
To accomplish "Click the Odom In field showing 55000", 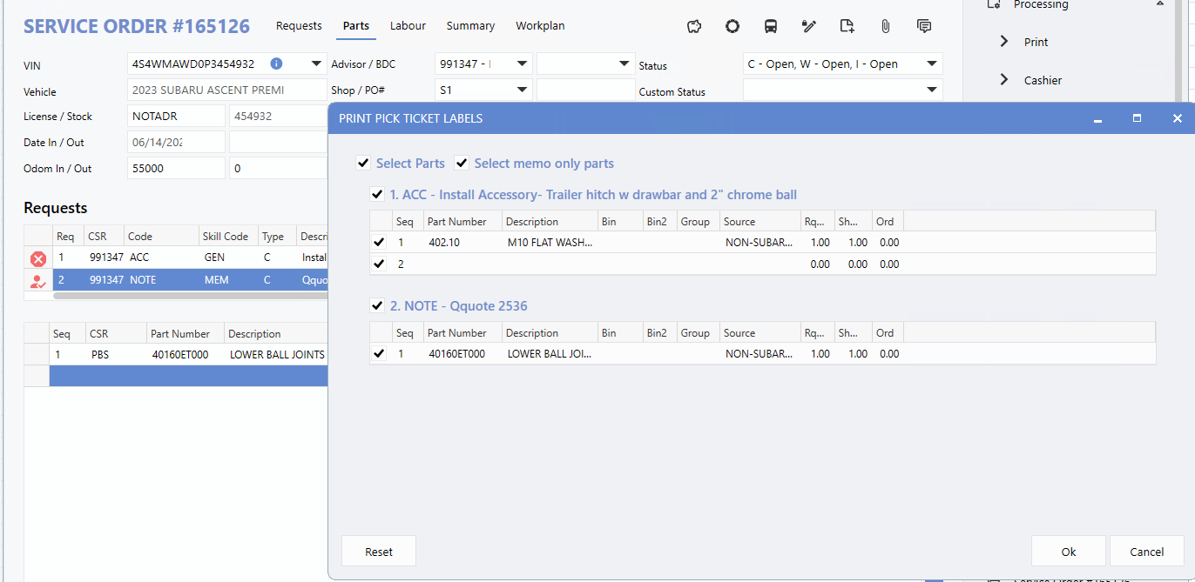I will pyautogui.click(x=176, y=169).
